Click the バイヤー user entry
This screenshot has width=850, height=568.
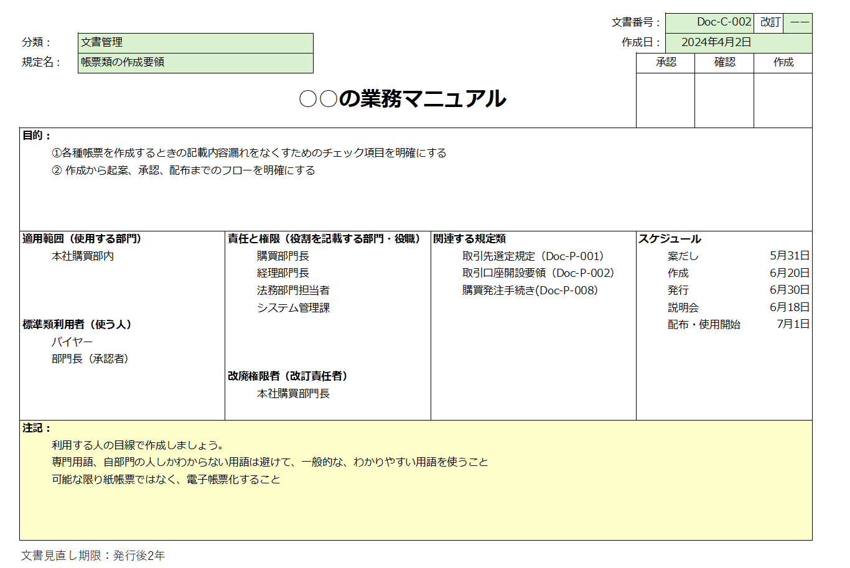coord(72,342)
